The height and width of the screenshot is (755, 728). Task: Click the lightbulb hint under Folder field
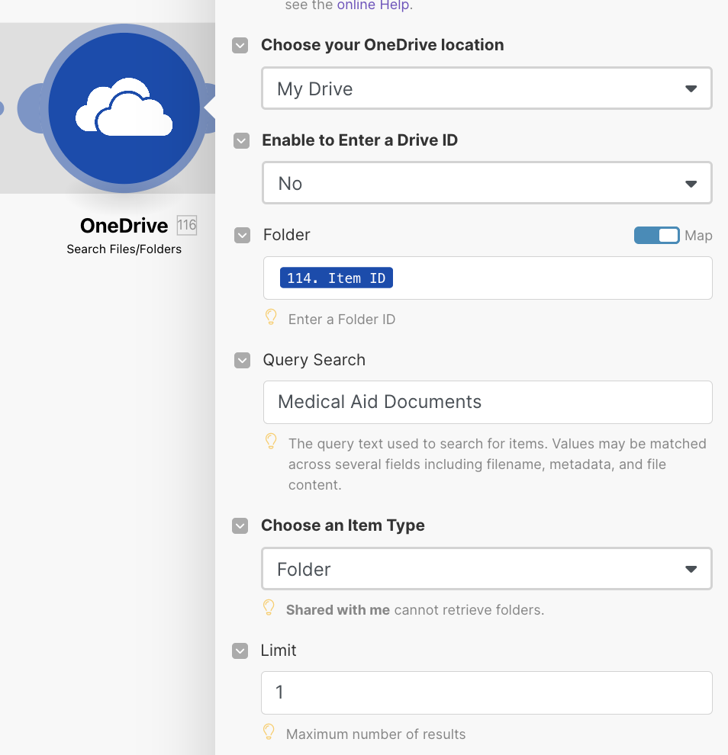point(270,317)
